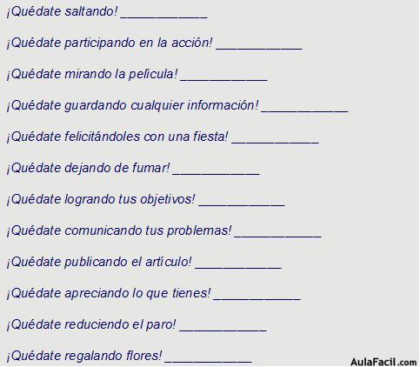Click the blank after "felicitándoles con una fiesta!"
This screenshot has width=420, height=367.
pyautogui.click(x=275, y=140)
